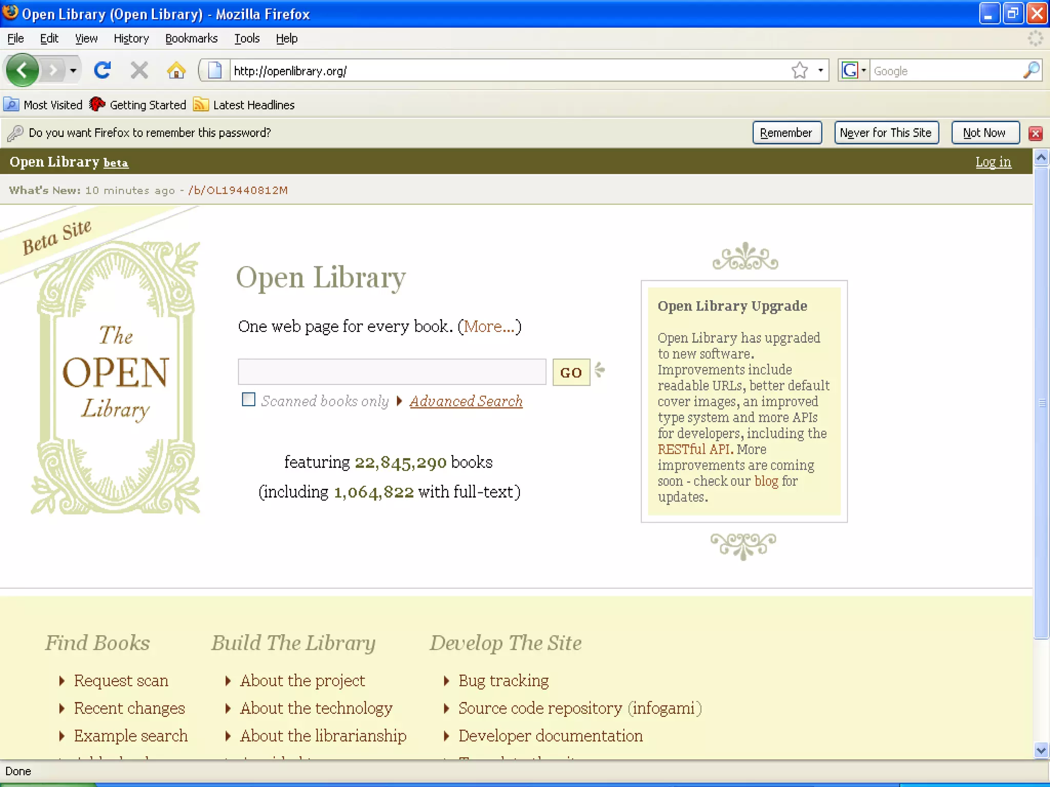This screenshot has height=787, width=1050.
Task: Reload the page with the refresh icon
Action: (103, 70)
